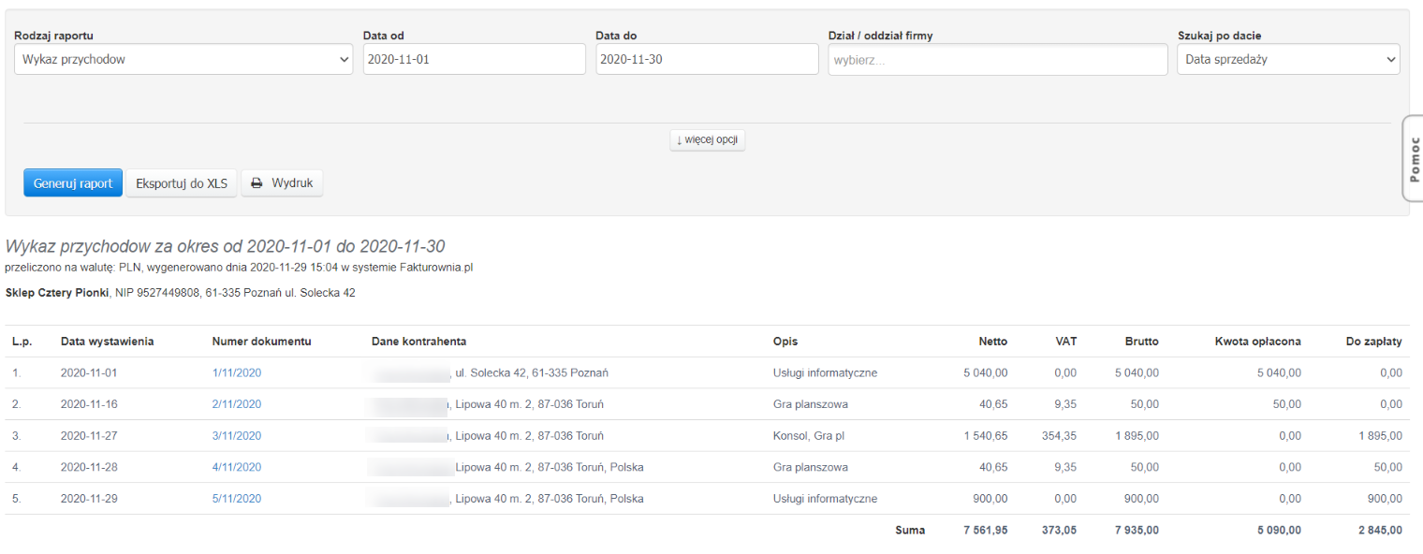Screen dimensions: 1423x554
Task: Open the Rodzaj raportu dropdown
Action: click(183, 59)
